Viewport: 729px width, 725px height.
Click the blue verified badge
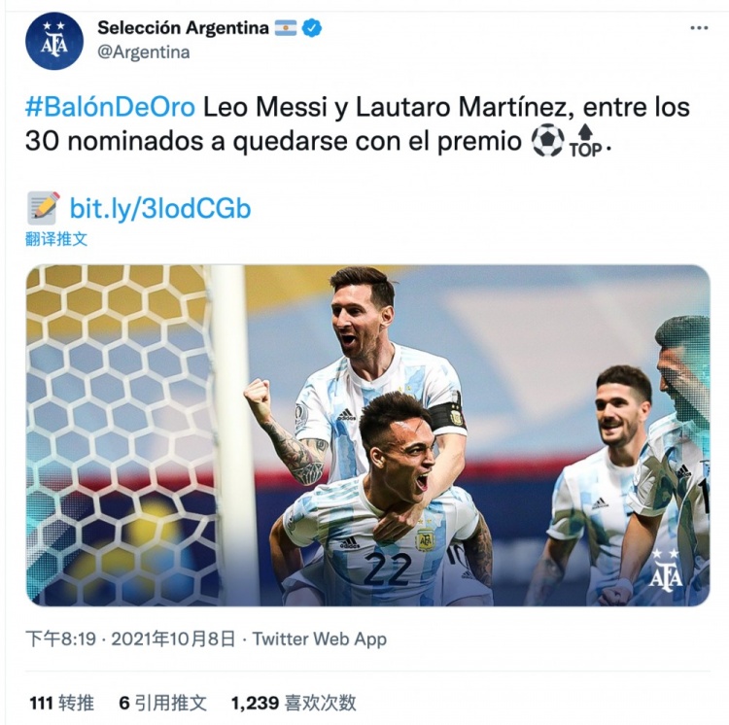(311, 28)
